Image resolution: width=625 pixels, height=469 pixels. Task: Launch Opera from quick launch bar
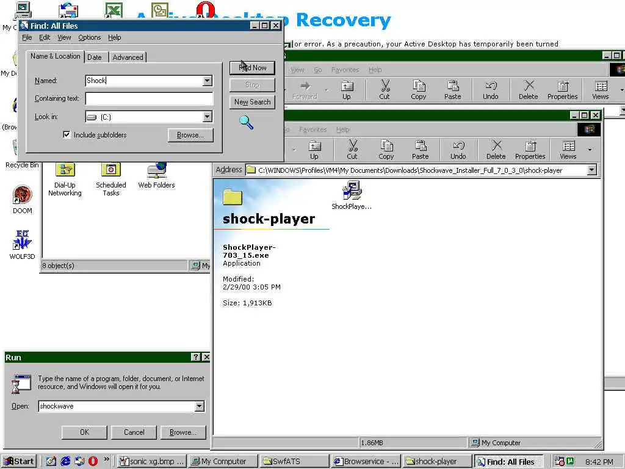pyautogui.click(x=93, y=462)
